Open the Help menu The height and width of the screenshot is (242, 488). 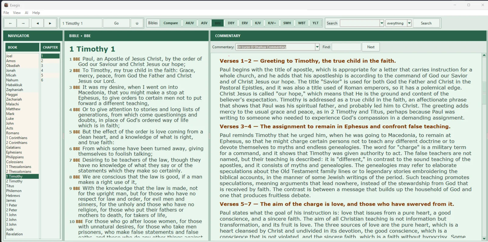click(x=36, y=13)
